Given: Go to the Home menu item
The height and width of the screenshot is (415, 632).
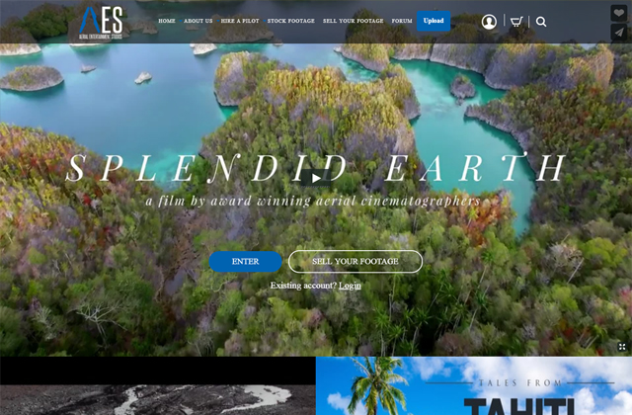Looking at the screenshot, I should (x=167, y=21).
